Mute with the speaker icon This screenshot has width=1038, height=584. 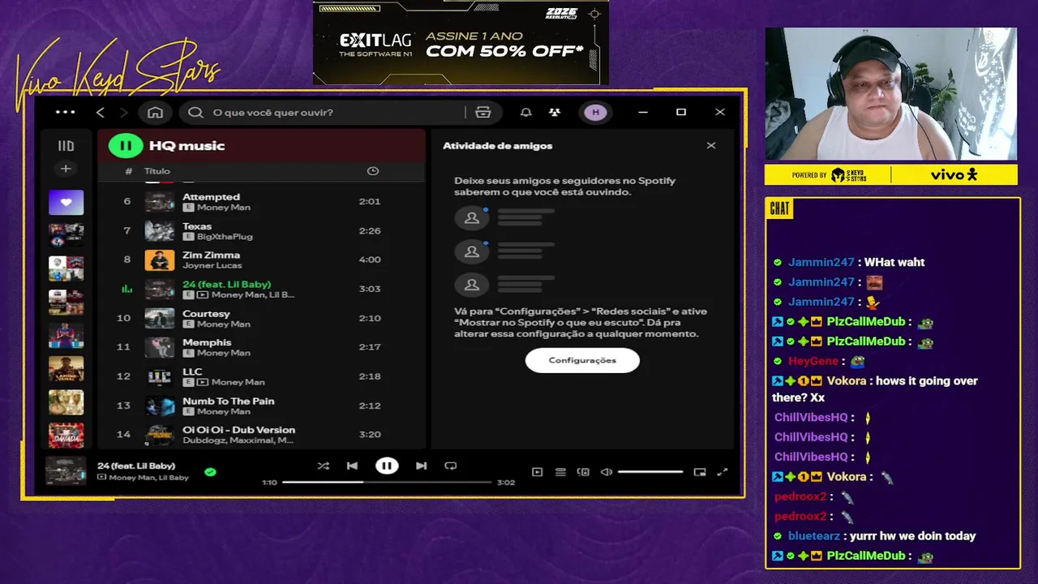pos(606,472)
